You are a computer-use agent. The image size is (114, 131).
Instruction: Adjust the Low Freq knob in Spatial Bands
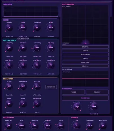tap(9, 48)
